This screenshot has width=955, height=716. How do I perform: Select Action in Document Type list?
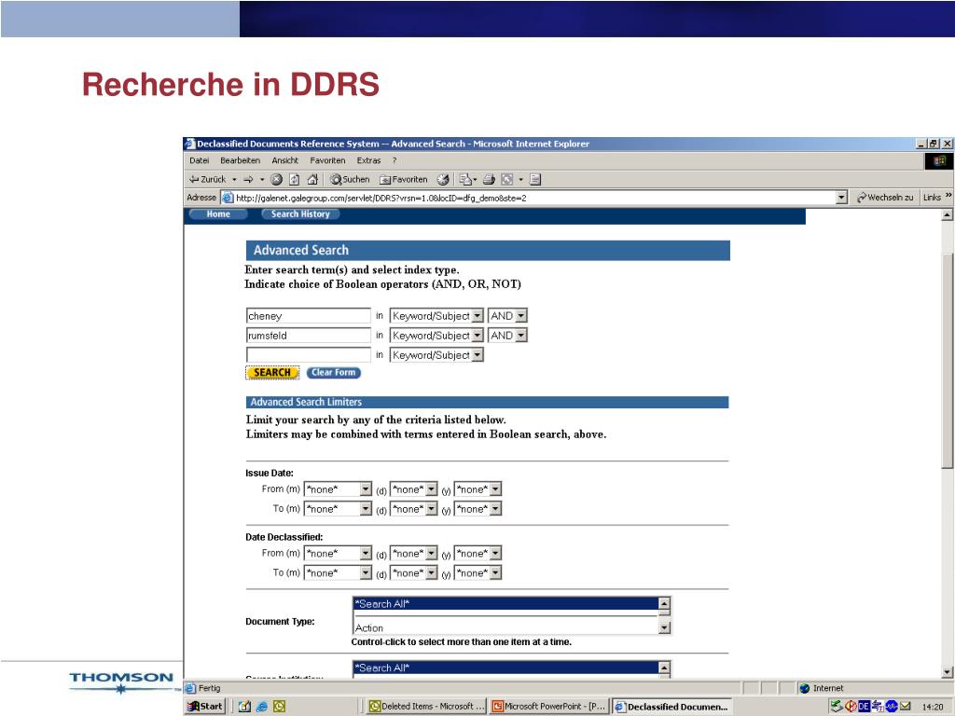[505, 627]
